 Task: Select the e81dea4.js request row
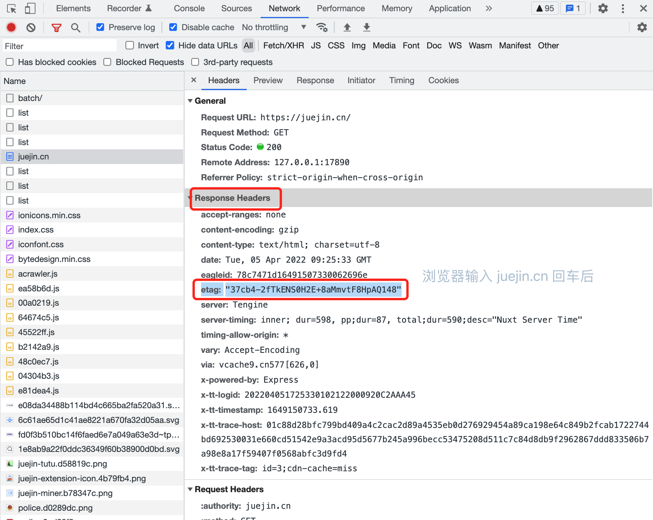pyautogui.click(x=92, y=391)
